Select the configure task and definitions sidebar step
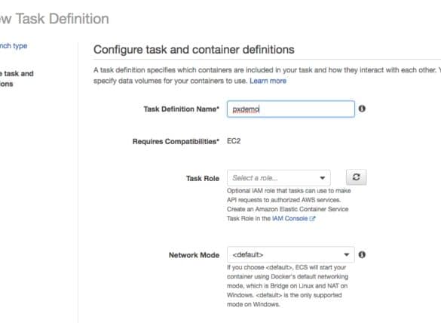Screen dimensions: 441x323 pyautogui.click(x=17, y=78)
